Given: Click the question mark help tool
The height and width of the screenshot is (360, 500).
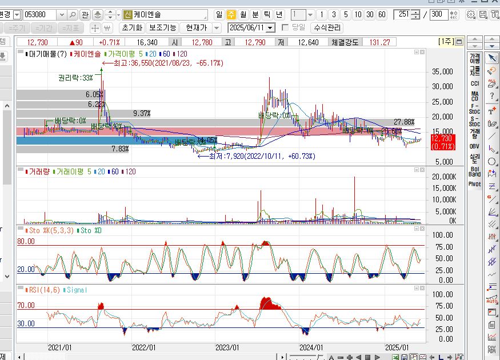Looking at the screenshot, I should 492,97.
